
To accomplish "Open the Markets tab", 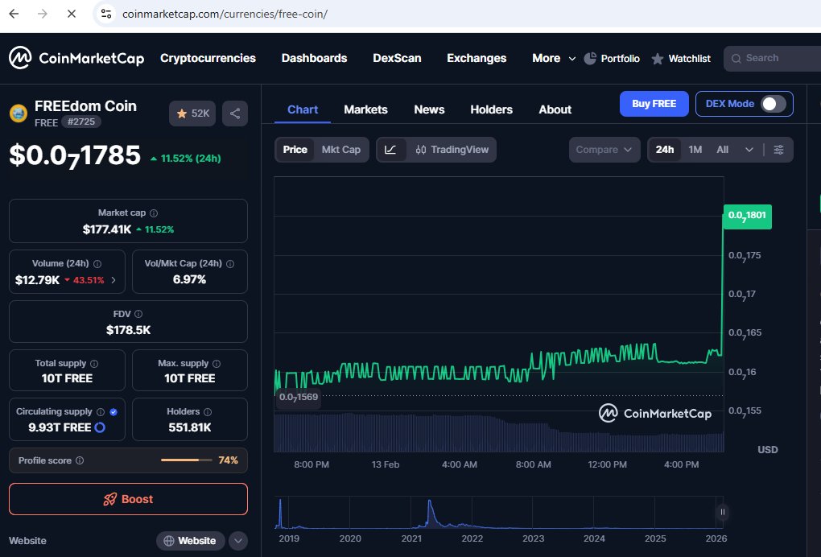I will click(x=365, y=109).
